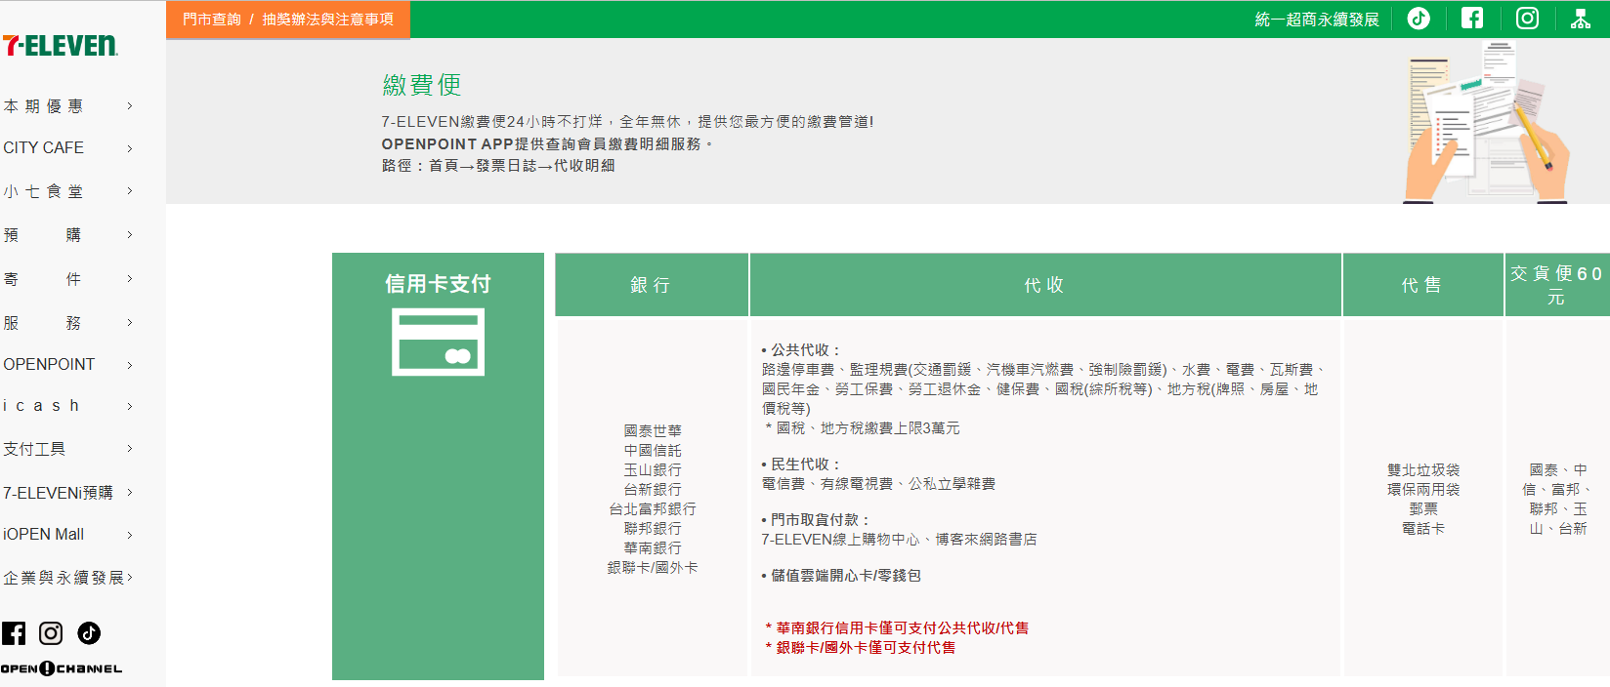
Task: Open iOPEN Mall in the sidebar
Action: coord(44,535)
